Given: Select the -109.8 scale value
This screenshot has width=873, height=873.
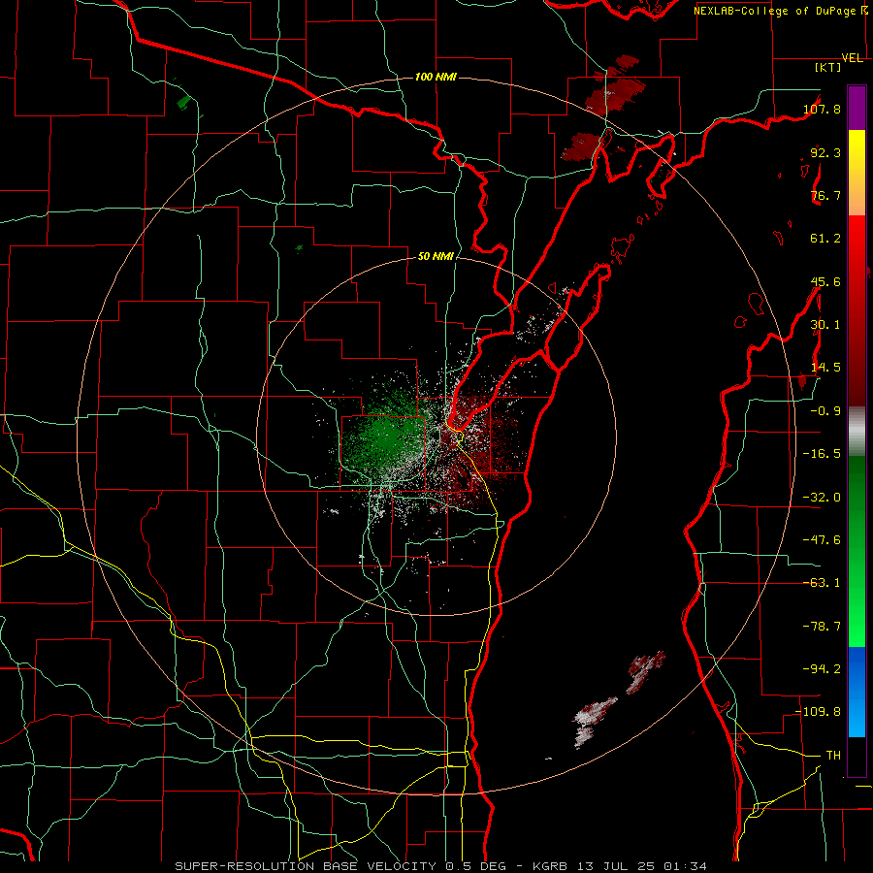Looking at the screenshot, I should pos(819,712).
